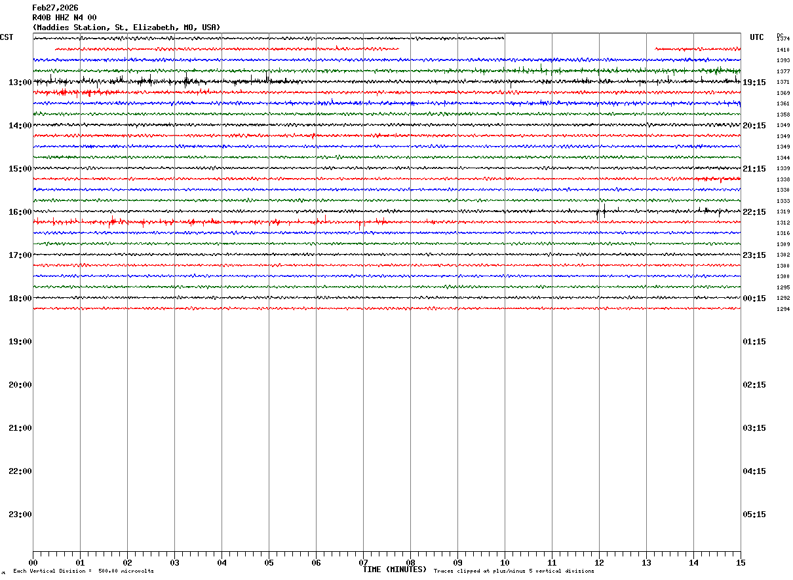
Task: Click the 20:15 UTC time label
Action: (x=754, y=126)
